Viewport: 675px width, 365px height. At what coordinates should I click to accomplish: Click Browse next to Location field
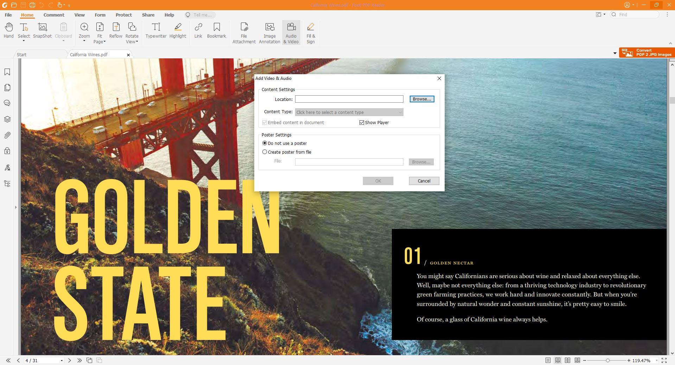(x=422, y=99)
